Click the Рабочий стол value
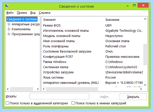The image size is (153, 111). click(x=116, y=46)
